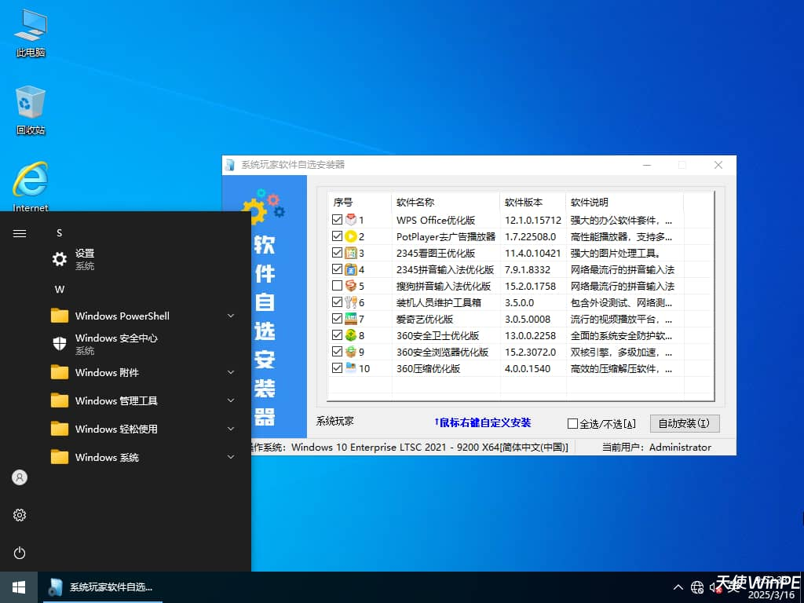
Task: Select the Internet Explorer desktop icon
Action: tap(31, 187)
